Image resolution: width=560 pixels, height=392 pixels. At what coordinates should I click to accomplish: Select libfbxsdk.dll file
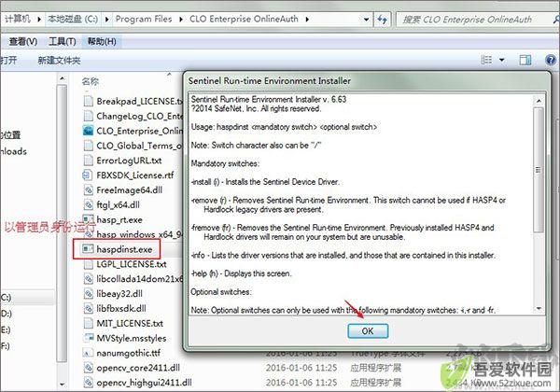coord(121,308)
